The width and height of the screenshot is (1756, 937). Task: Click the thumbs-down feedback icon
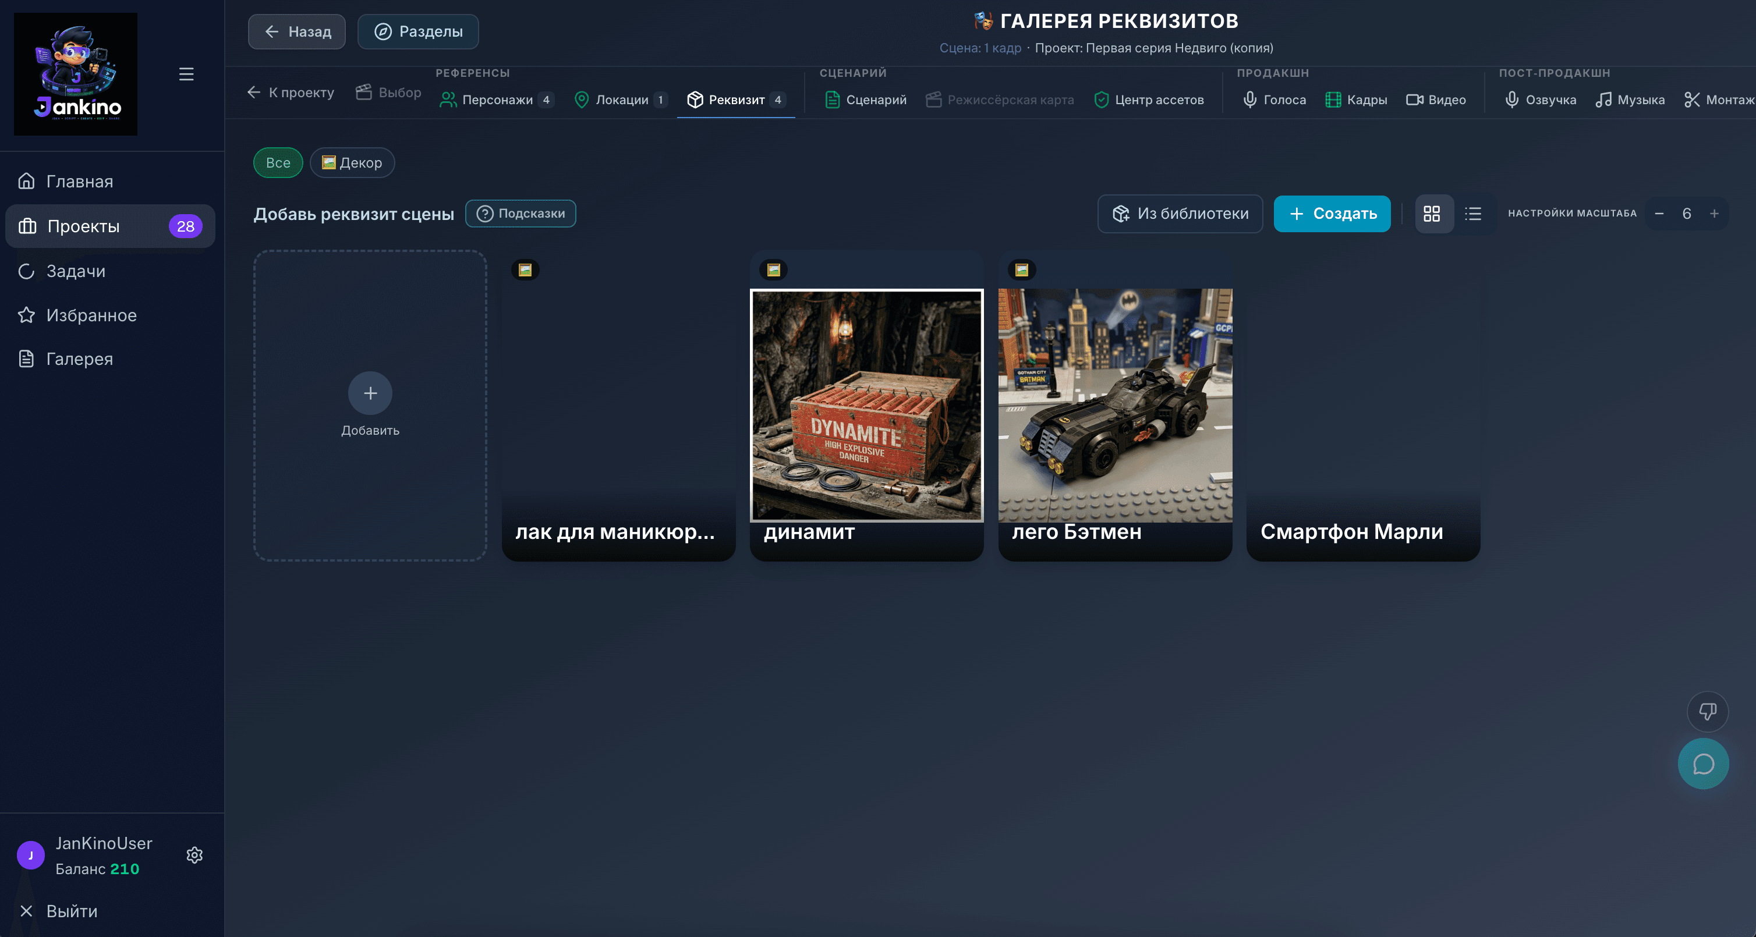tap(1707, 711)
